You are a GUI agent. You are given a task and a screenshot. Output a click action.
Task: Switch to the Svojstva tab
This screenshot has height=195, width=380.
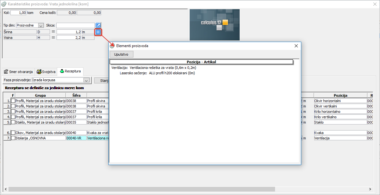click(x=46, y=72)
